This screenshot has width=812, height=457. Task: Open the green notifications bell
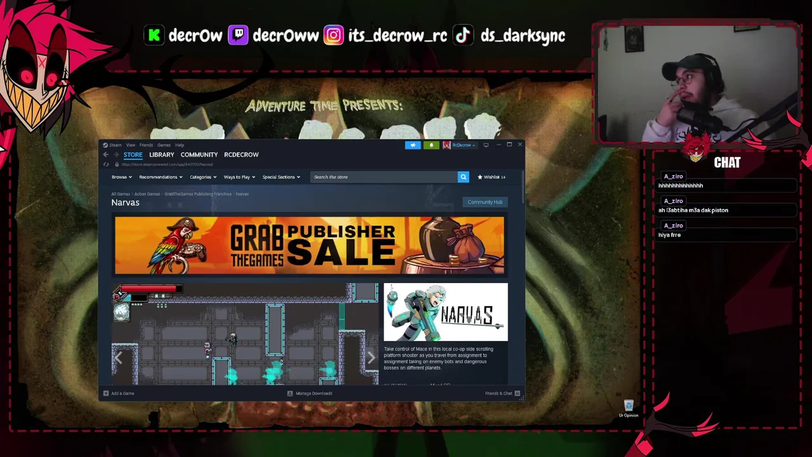tap(431, 145)
